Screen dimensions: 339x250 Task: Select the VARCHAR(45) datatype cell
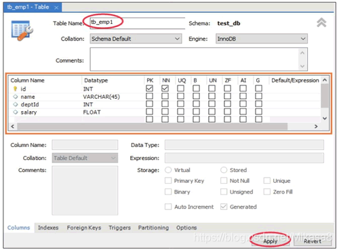pyautogui.click(x=113, y=97)
